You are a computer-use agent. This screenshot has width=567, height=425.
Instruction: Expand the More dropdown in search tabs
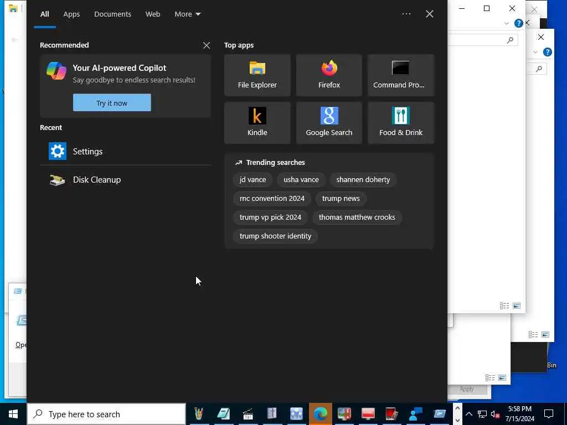(x=187, y=14)
